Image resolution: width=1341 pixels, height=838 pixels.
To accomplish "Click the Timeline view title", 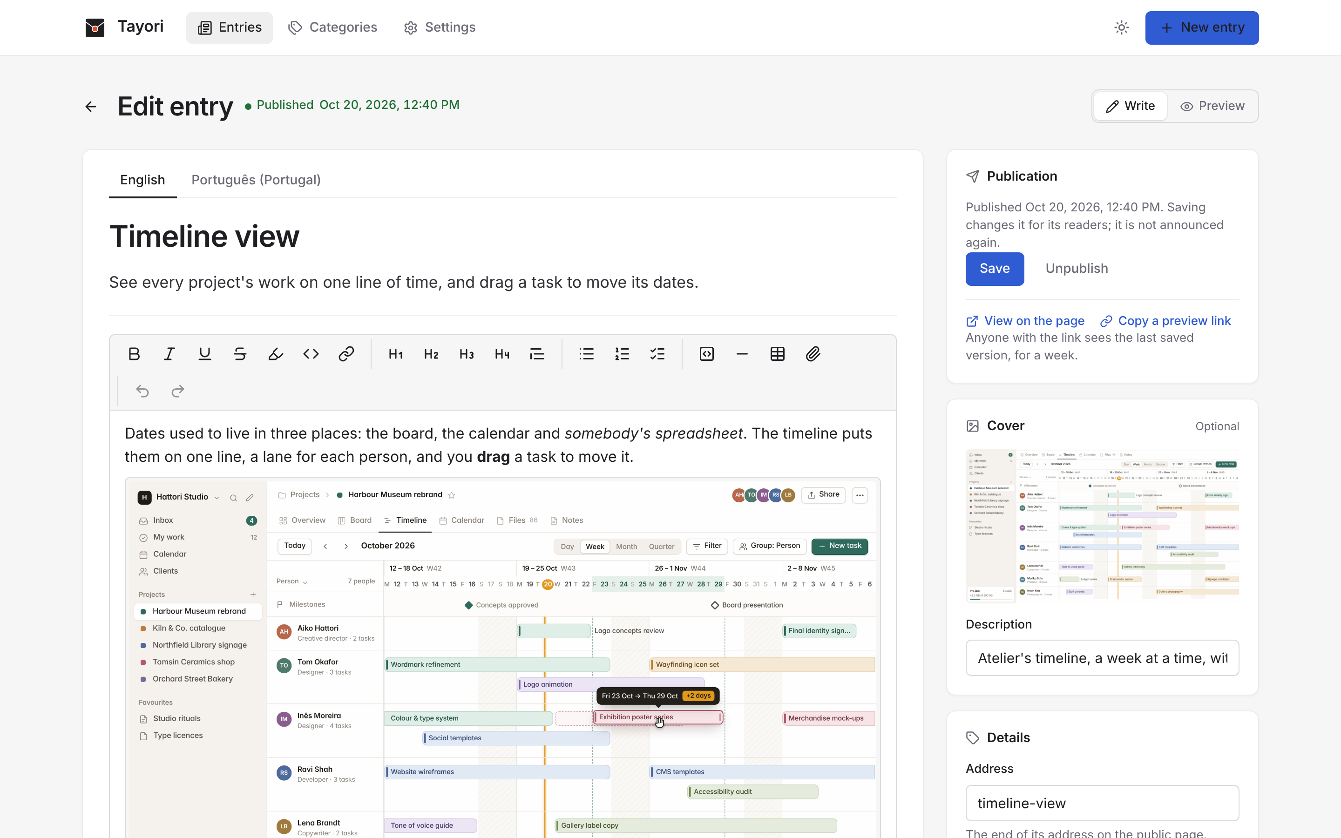I will (x=204, y=237).
